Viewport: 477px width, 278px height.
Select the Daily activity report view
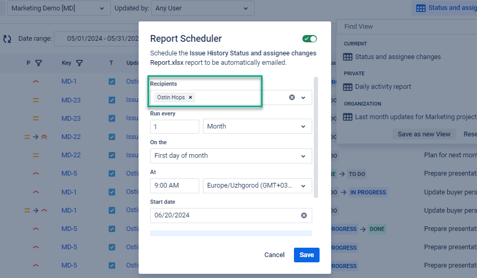pos(383,87)
